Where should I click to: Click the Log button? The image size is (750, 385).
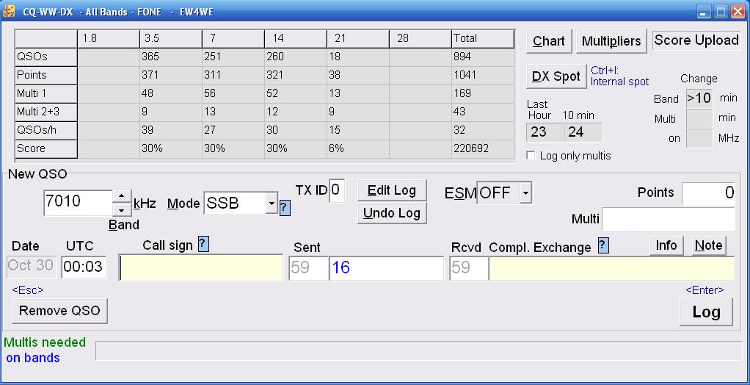(x=706, y=312)
